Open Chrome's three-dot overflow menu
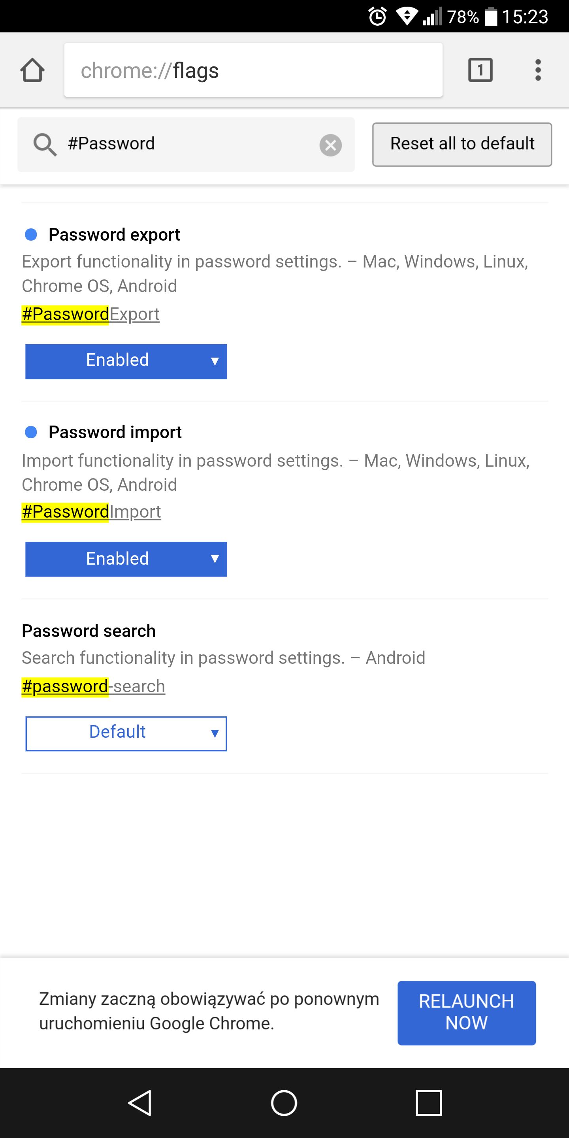 point(538,70)
